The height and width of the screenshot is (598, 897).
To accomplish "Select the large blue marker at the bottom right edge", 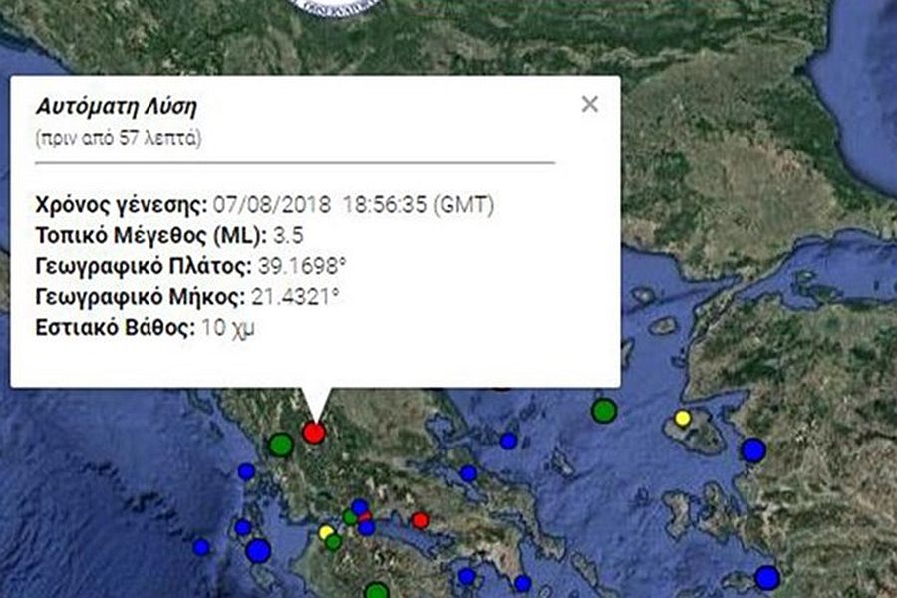I will click(x=767, y=578).
